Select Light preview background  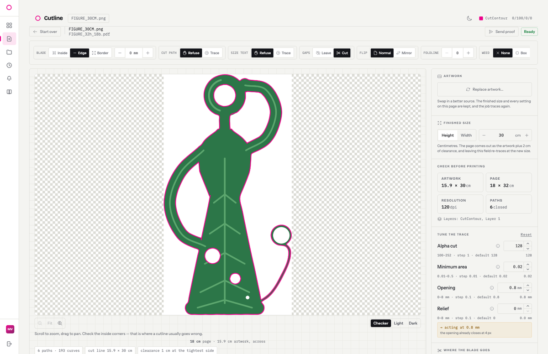(399, 323)
